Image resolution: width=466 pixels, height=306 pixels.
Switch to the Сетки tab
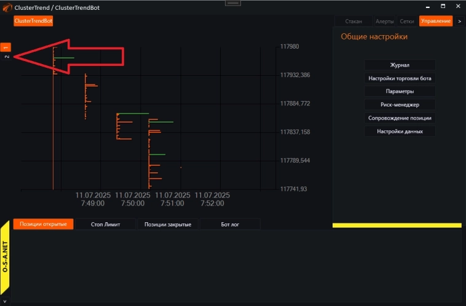(406, 21)
